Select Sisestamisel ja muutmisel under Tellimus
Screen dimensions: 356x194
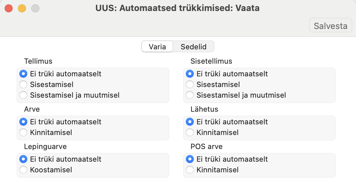click(x=23, y=95)
